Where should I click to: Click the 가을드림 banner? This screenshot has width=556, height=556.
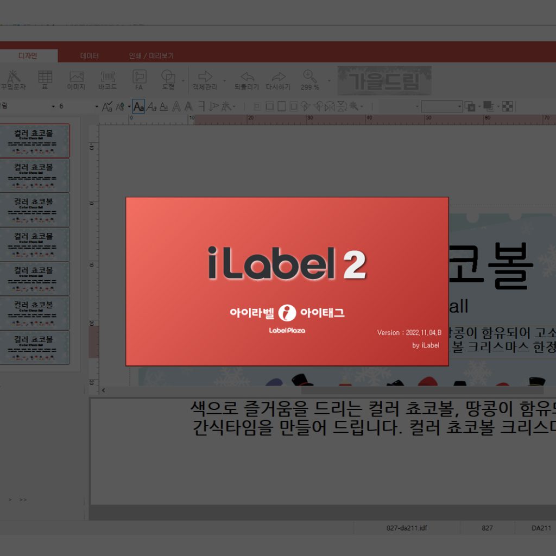(x=384, y=80)
